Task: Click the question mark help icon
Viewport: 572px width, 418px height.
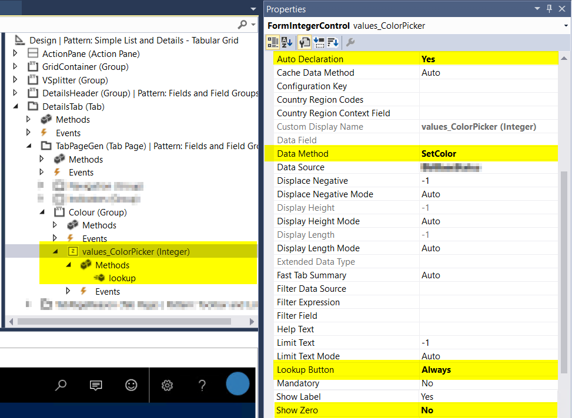Action: (x=202, y=385)
